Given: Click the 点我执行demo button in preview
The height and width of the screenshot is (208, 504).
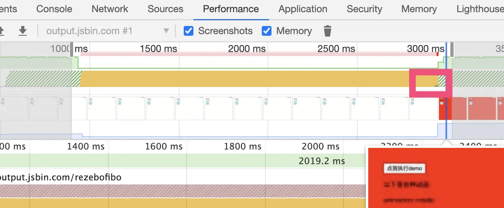Looking at the screenshot, I should pyautogui.click(x=404, y=168).
